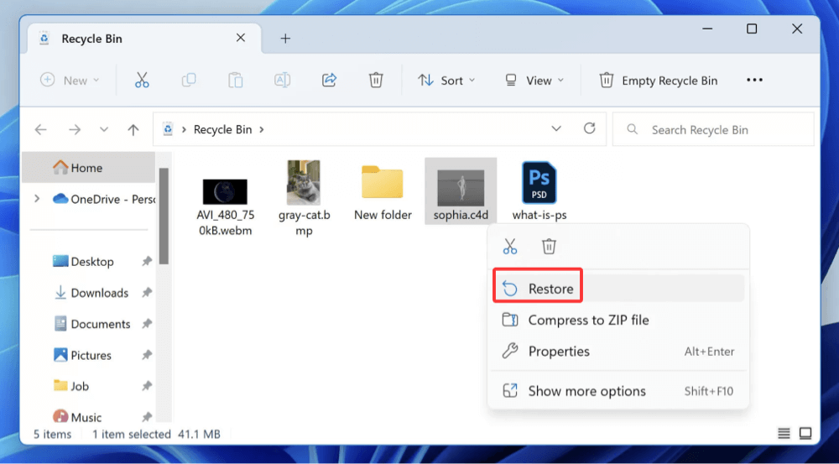Open Home in navigation pane
The image size is (839, 464).
click(89, 168)
